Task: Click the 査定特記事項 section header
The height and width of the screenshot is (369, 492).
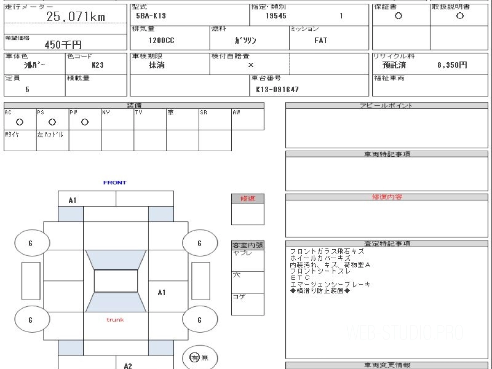Action: coord(387,244)
